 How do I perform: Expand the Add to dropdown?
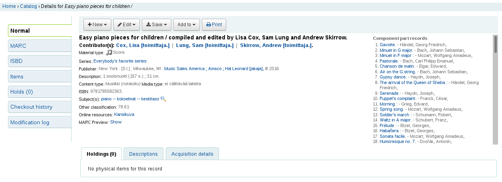pyautogui.click(x=186, y=25)
